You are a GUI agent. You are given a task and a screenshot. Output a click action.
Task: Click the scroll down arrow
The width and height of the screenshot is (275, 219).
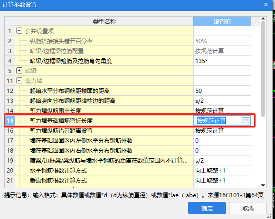263,185
